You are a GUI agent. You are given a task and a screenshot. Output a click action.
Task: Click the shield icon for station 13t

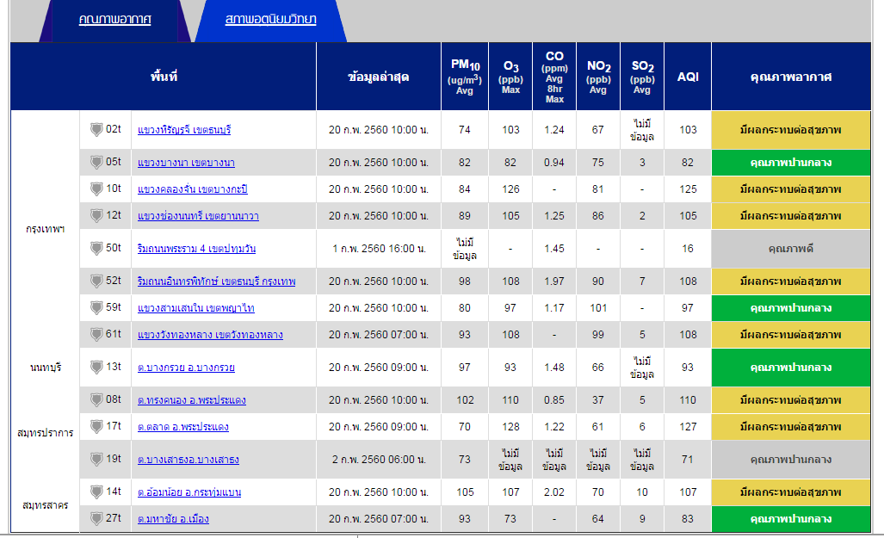point(96,367)
